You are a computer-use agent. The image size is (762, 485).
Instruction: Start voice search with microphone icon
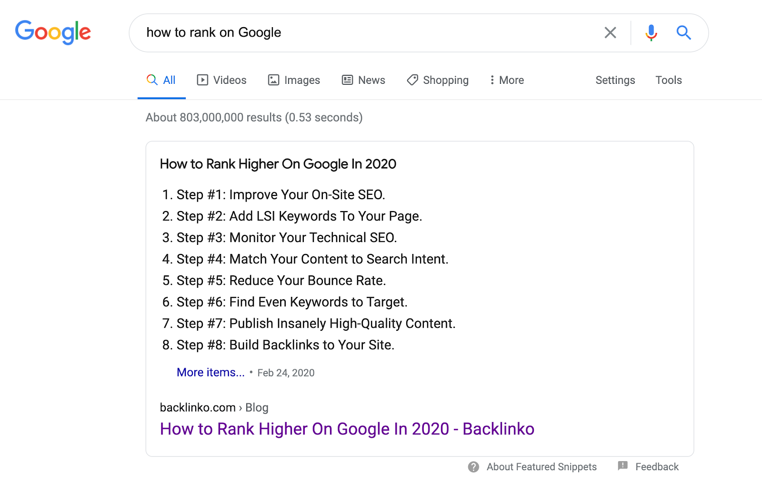(x=651, y=32)
